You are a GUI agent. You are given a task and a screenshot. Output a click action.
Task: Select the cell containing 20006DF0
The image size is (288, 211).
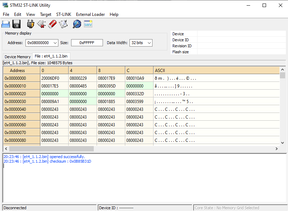pos(54,78)
